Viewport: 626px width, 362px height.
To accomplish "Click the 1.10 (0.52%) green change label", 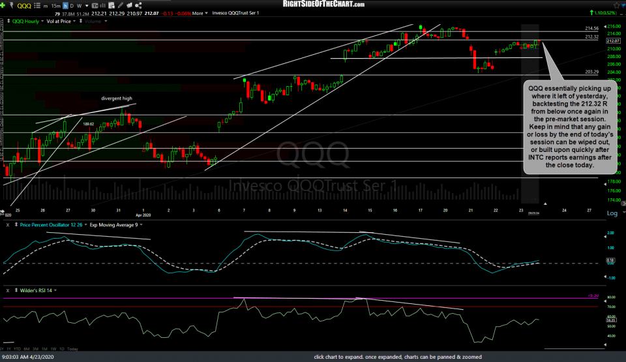I will [604, 13].
